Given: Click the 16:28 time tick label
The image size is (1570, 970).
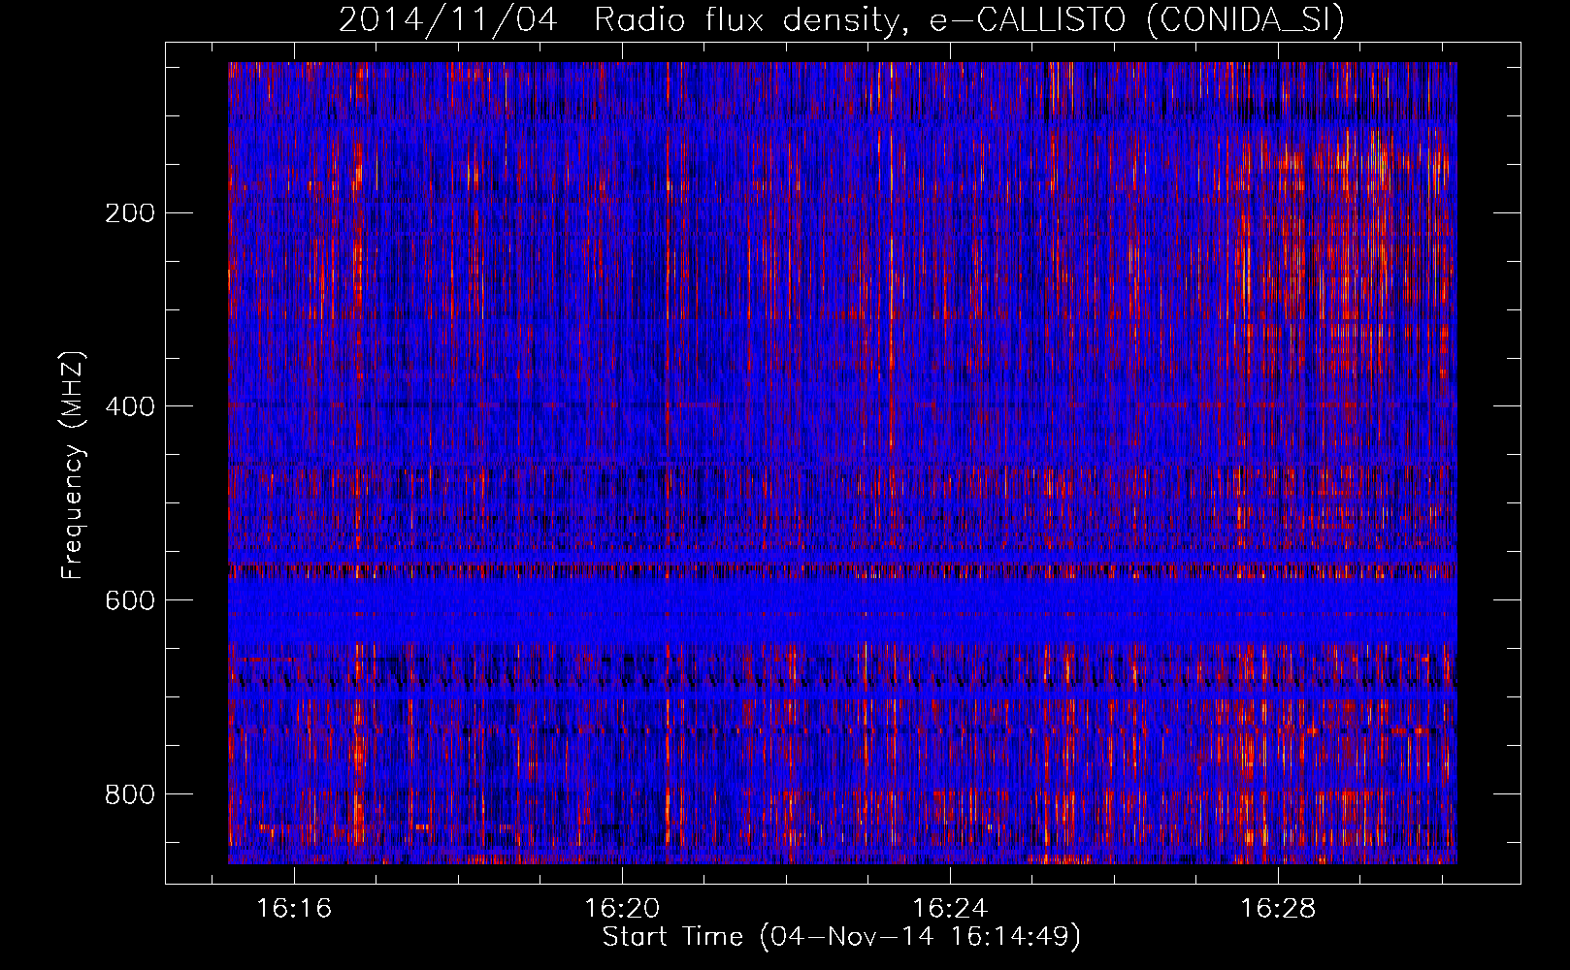Looking at the screenshot, I should click(x=1279, y=908).
